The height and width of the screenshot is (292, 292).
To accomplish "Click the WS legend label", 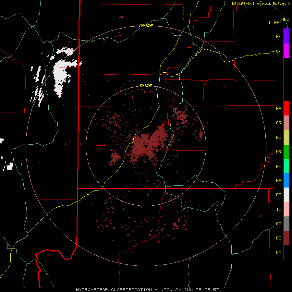I will [278, 181].
